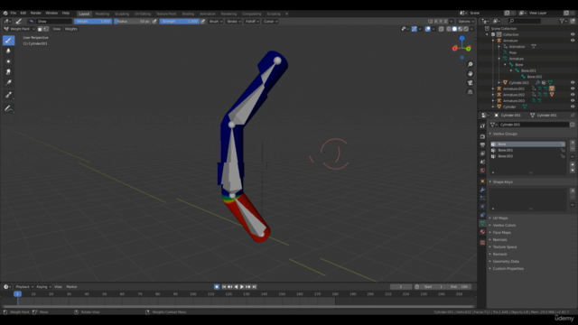
Task: Hide the Cylinder object eye icon
Action: 573,107
